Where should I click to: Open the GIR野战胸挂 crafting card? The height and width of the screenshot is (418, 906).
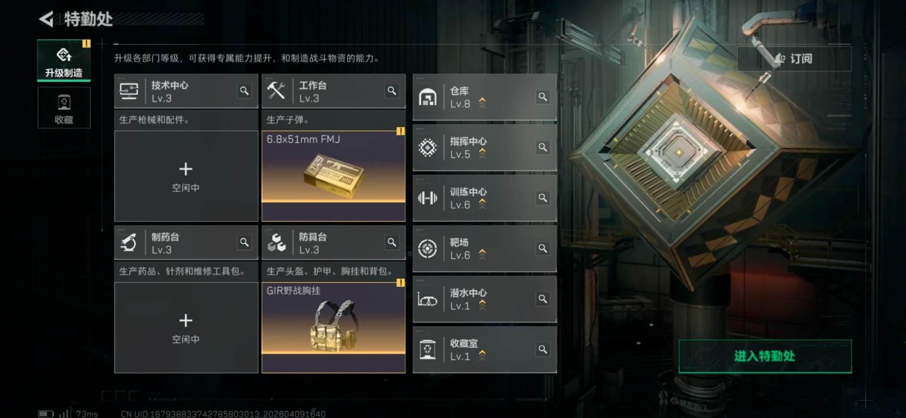pyautogui.click(x=334, y=327)
